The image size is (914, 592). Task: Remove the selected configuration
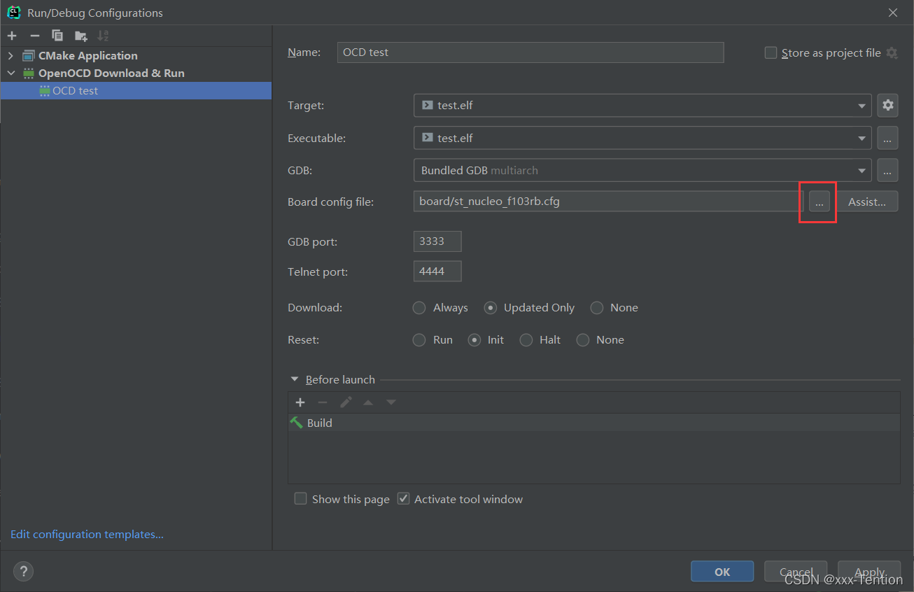click(x=35, y=36)
